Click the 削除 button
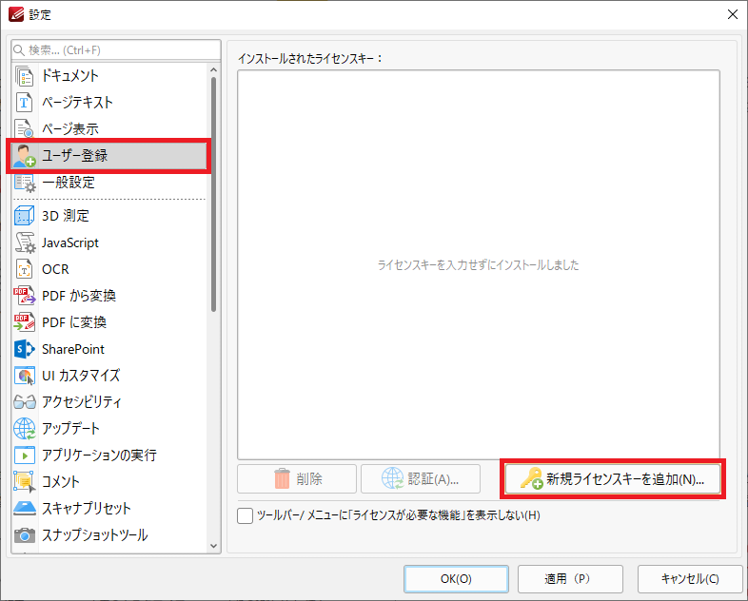 click(297, 478)
